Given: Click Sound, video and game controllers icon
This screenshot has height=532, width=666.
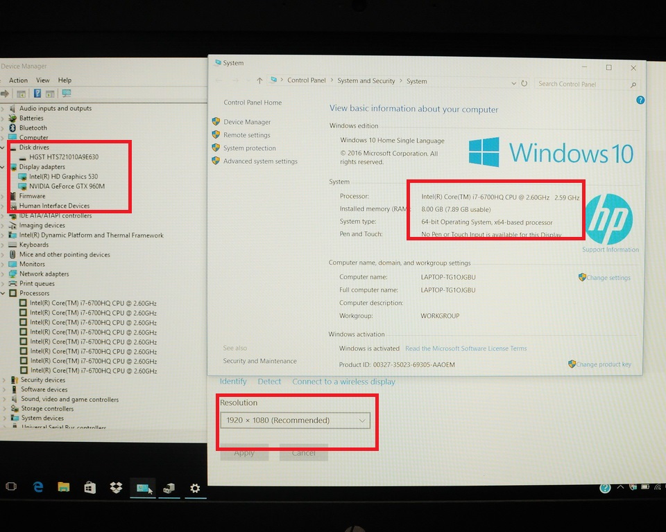Looking at the screenshot, I should (15, 399).
